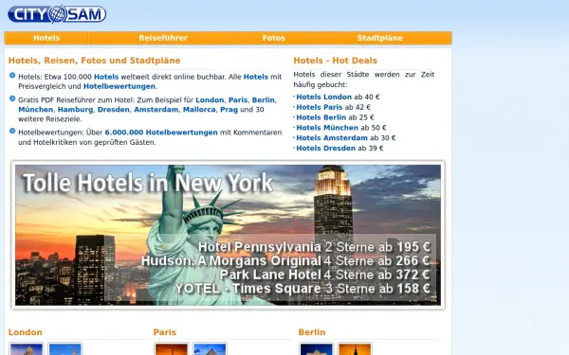The width and height of the screenshot is (569, 355).
Task: Open second Paris photo thumbnail
Action: coord(210,348)
